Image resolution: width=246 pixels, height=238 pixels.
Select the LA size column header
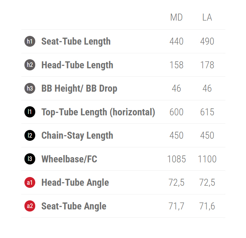point(207,17)
